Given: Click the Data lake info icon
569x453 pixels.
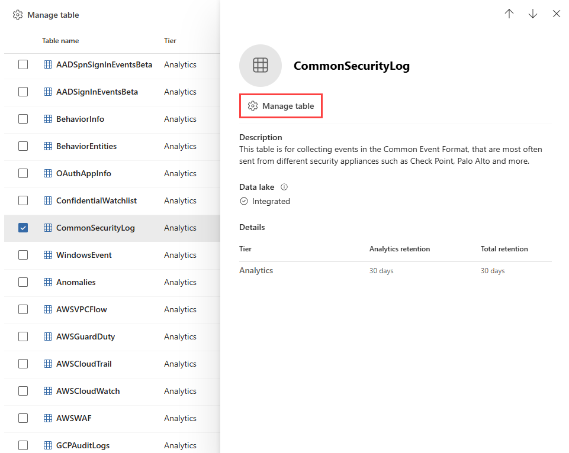Looking at the screenshot, I should point(284,187).
